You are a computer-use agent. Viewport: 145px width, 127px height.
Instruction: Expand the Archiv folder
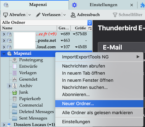tap(9, 86)
